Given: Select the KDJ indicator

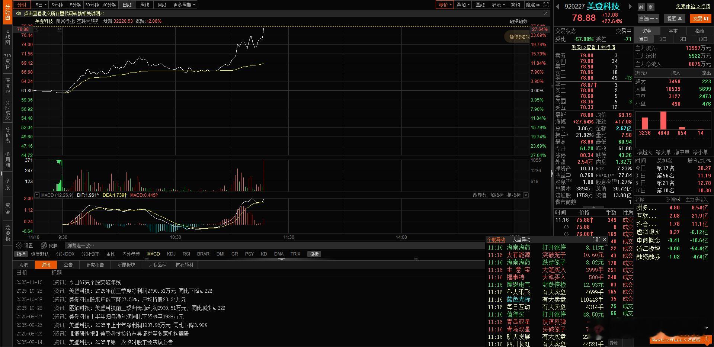Looking at the screenshot, I should pos(171,254).
